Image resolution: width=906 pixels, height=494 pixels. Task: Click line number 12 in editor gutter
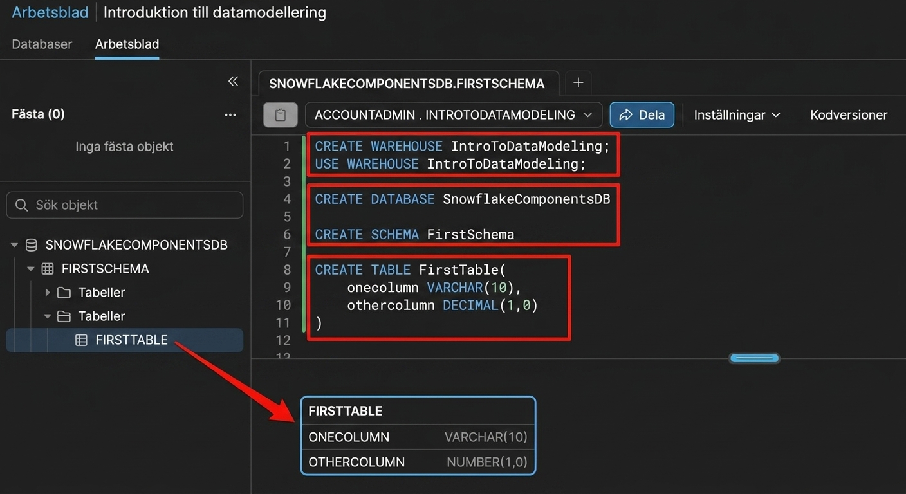[x=283, y=340]
